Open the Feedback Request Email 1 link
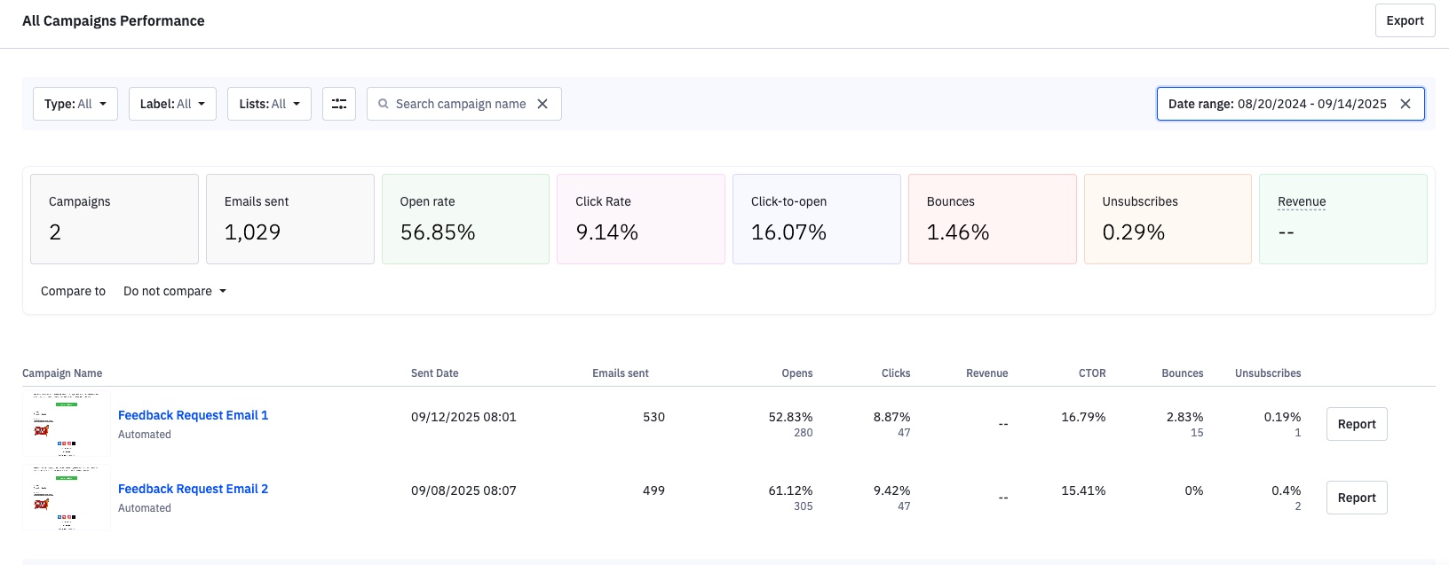The height and width of the screenshot is (565, 1449). coord(193,415)
